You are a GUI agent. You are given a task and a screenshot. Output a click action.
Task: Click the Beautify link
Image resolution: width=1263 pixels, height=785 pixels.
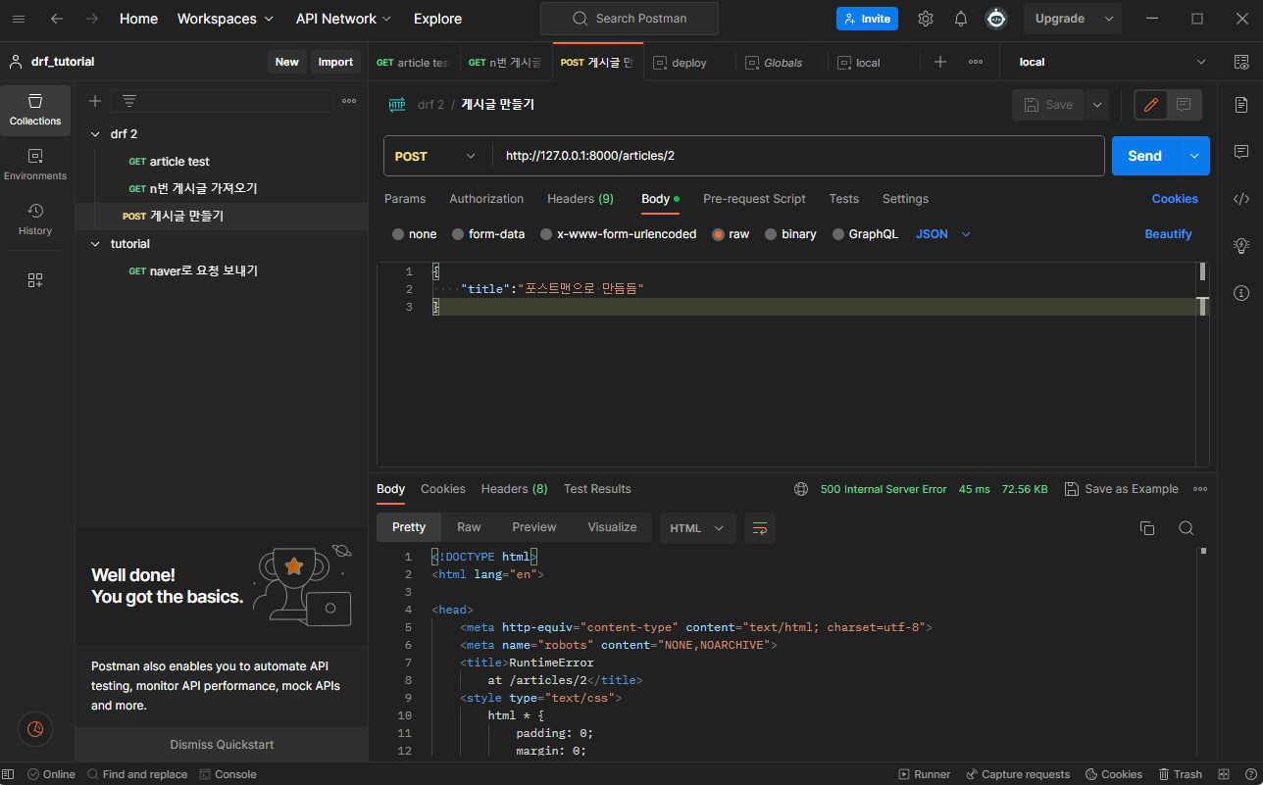click(x=1168, y=234)
